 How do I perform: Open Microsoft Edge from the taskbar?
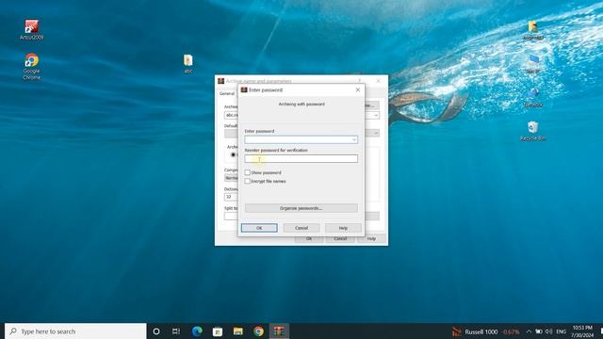coord(197,331)
